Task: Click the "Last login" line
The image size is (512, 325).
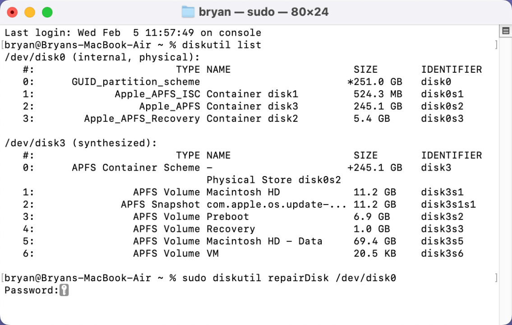Action: (133, 33)
